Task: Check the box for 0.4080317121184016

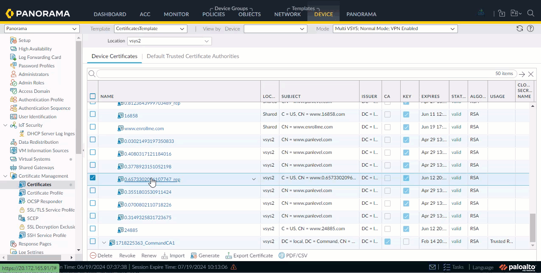Action: [x=93, y=152]
